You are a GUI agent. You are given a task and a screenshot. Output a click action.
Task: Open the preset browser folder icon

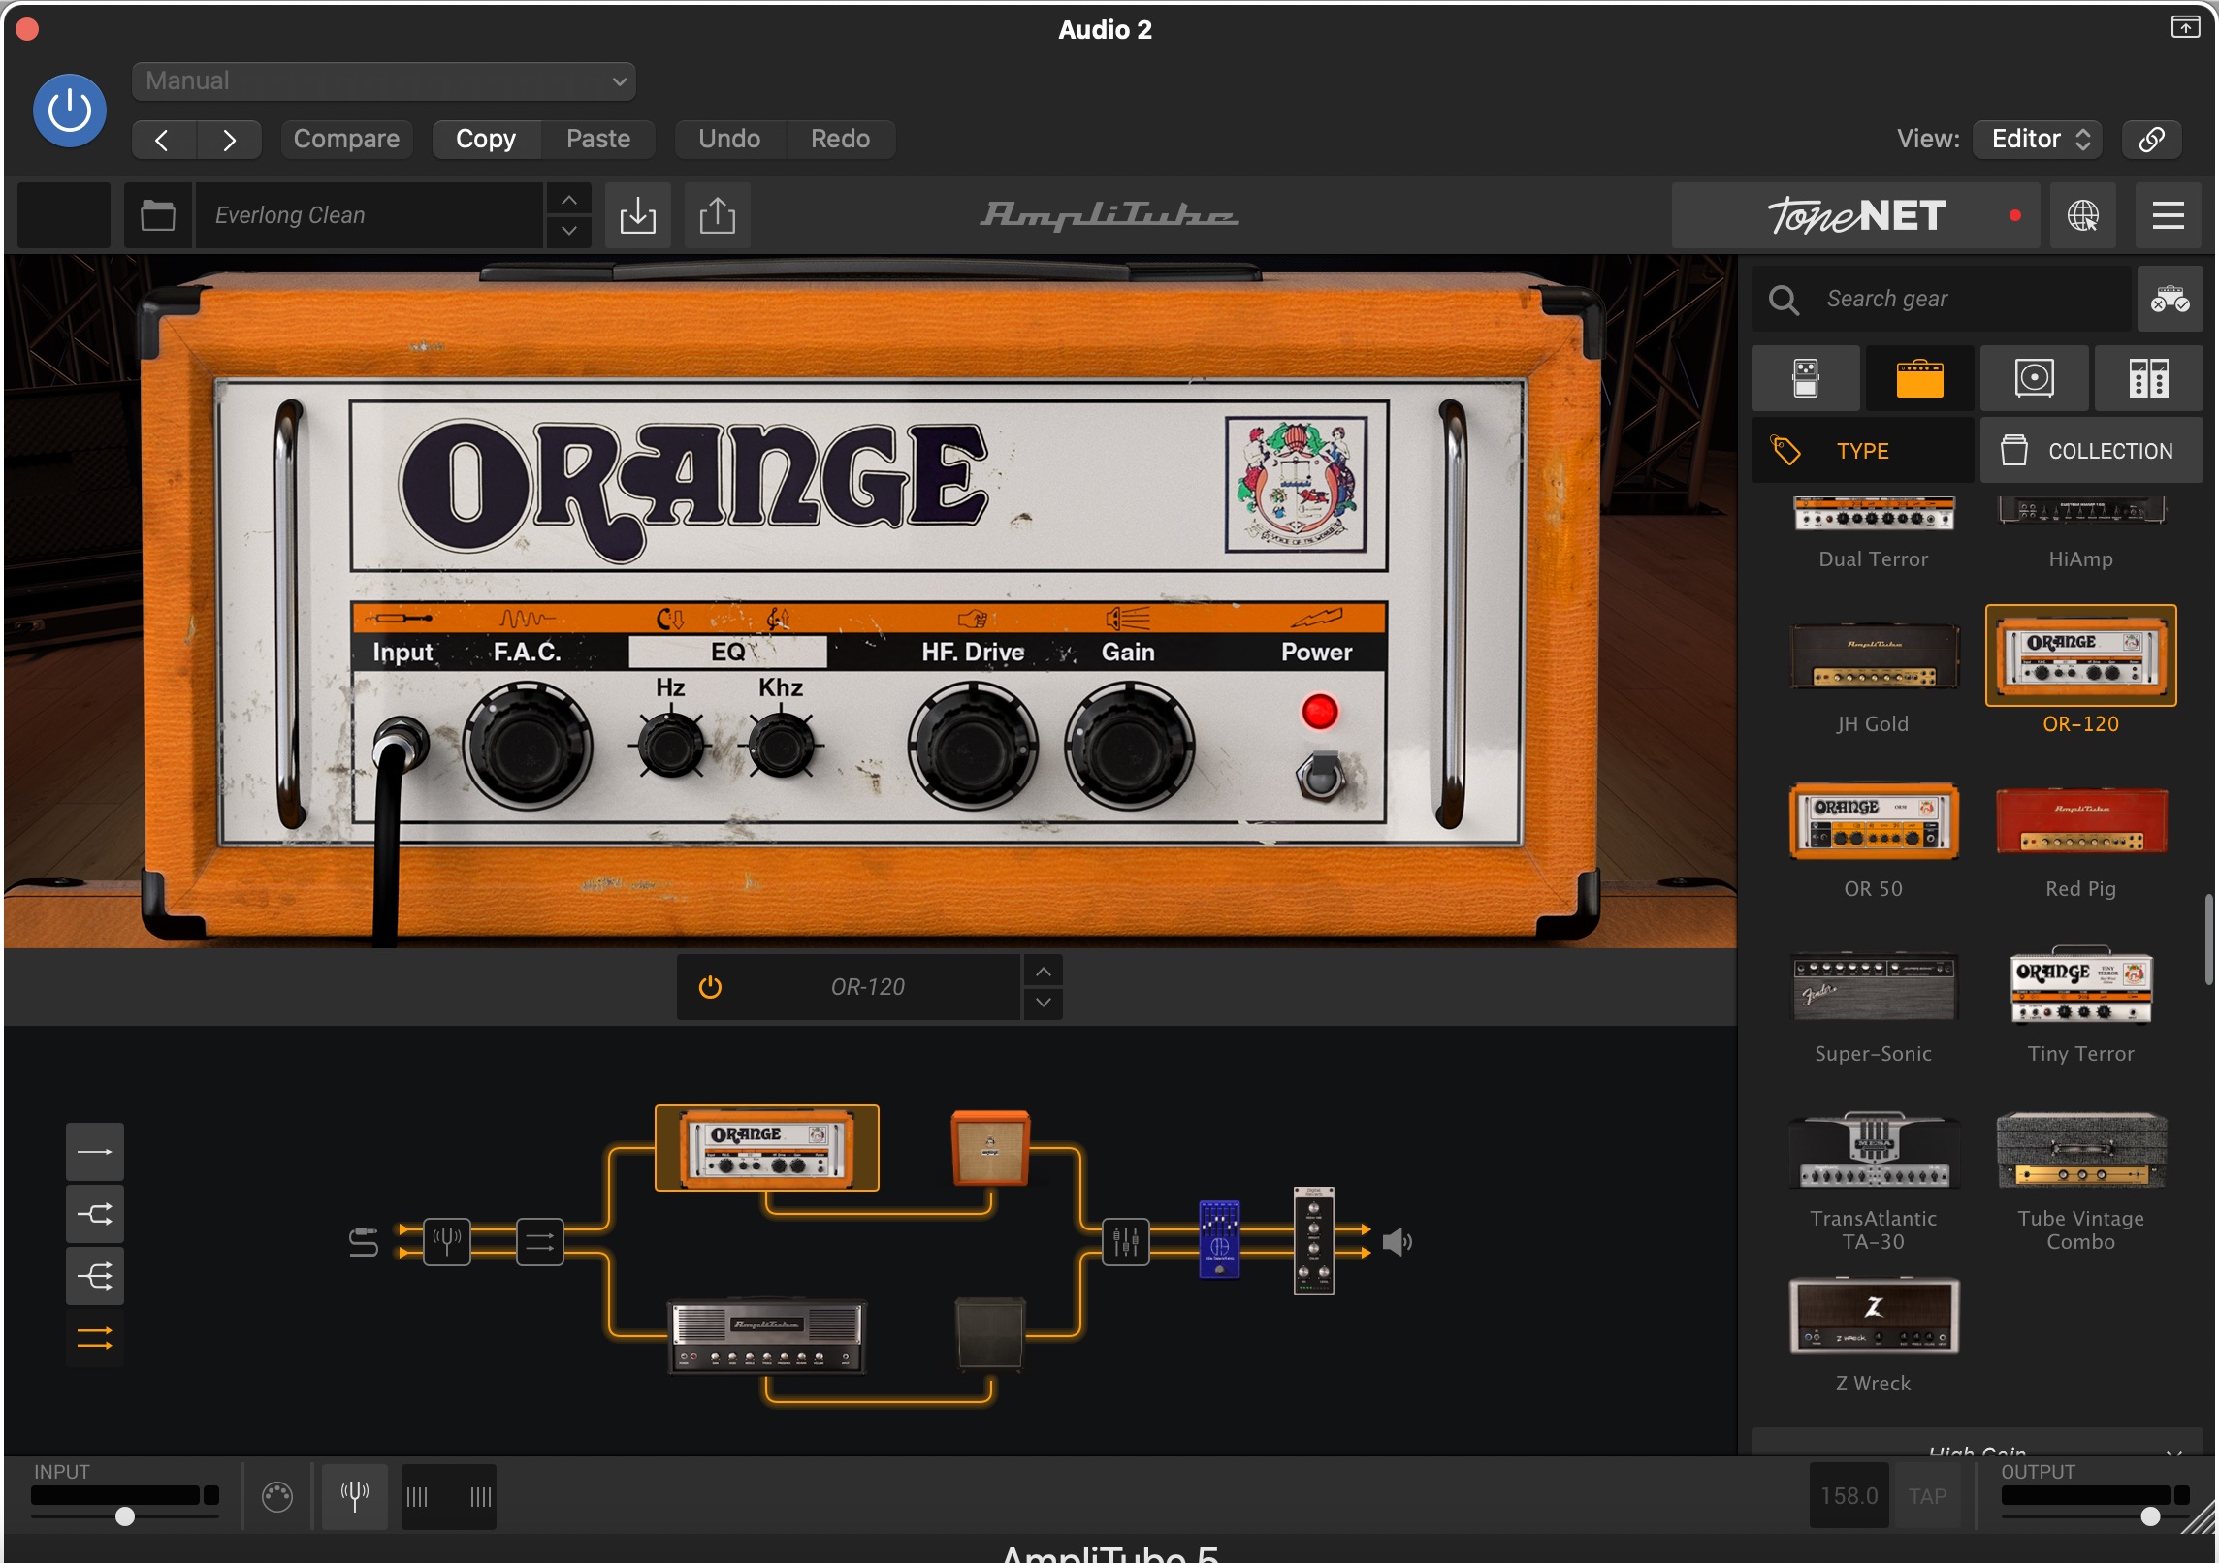158,215
